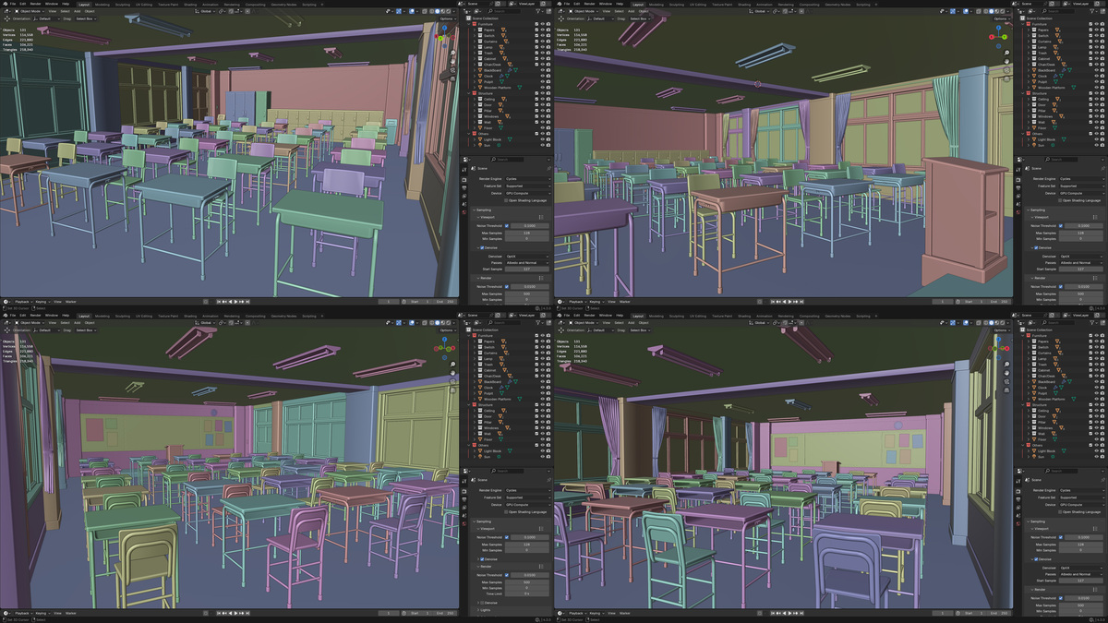
Task: Click the Options button in the top-left window viewport
Action: point(448,18)
